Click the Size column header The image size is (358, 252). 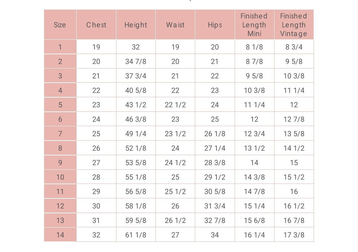(x=60, y=25)
